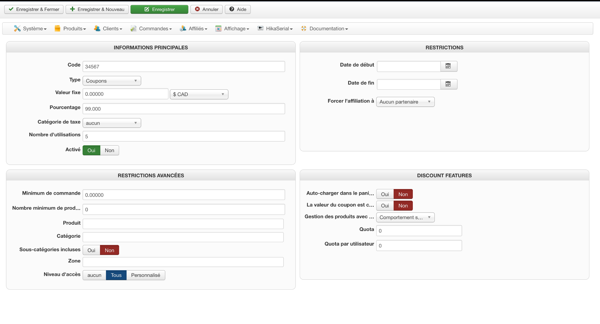Focus the Date de fin field
This screenshot has width=600, height=324.
pos(408,84)
